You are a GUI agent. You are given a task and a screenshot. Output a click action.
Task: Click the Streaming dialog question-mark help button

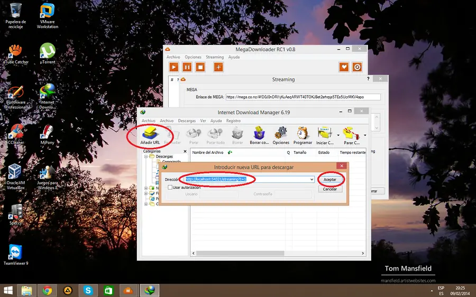(x=368, y=79)
